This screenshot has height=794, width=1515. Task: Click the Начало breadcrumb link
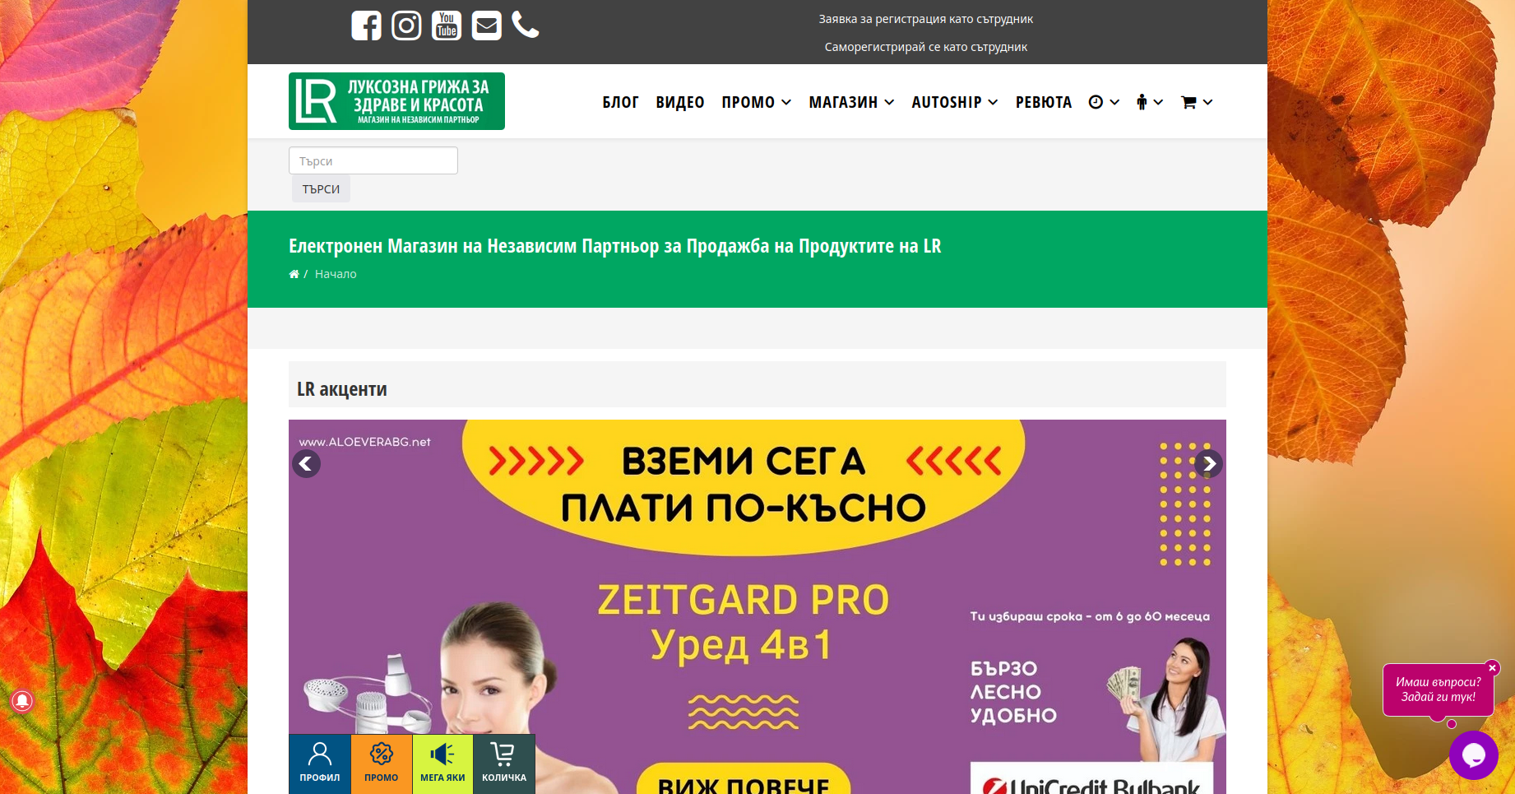pyautogui.click(x=336, y=274)
